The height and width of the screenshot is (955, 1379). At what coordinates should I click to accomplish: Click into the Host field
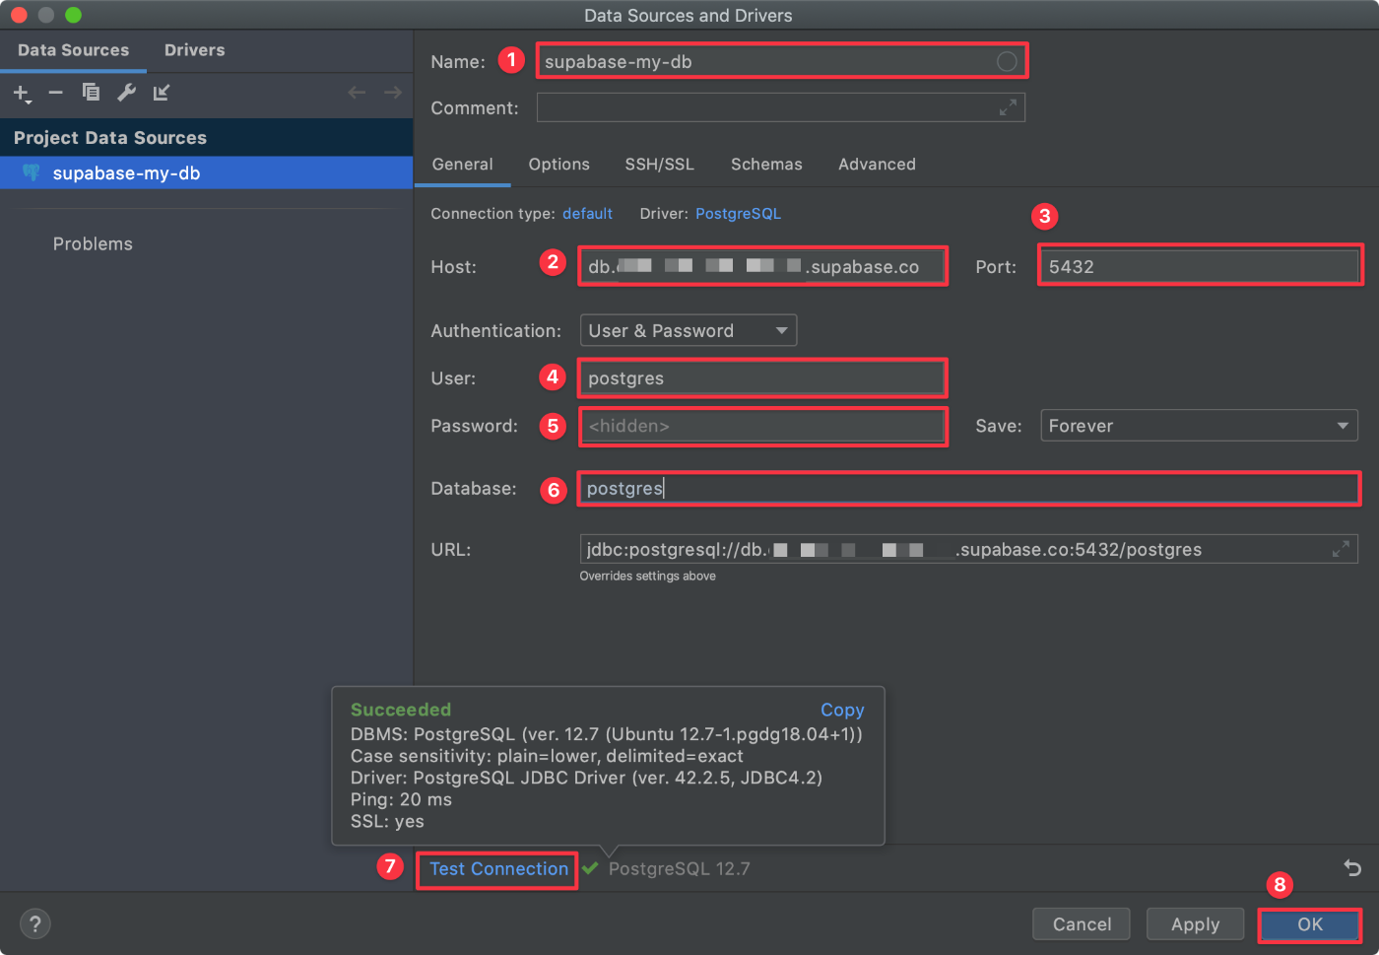[x=762, y=266]
